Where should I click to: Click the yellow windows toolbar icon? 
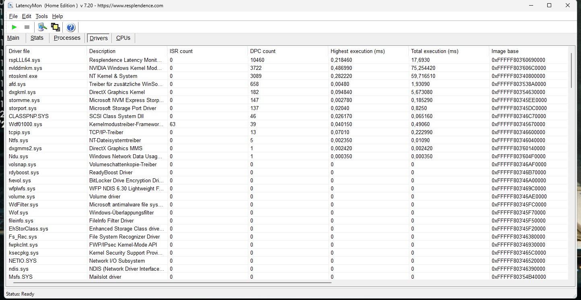point(56,27)
